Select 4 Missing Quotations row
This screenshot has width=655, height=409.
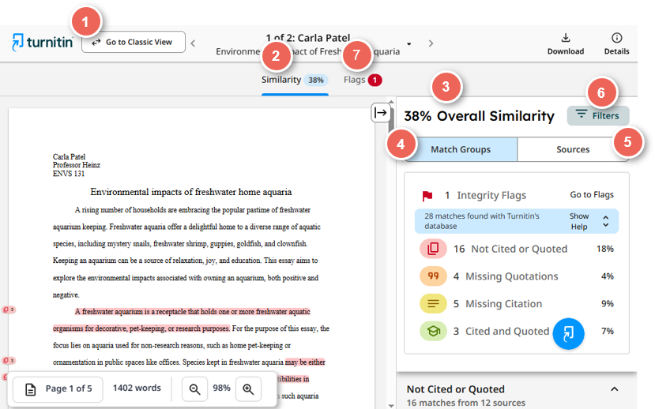(516, 276)
